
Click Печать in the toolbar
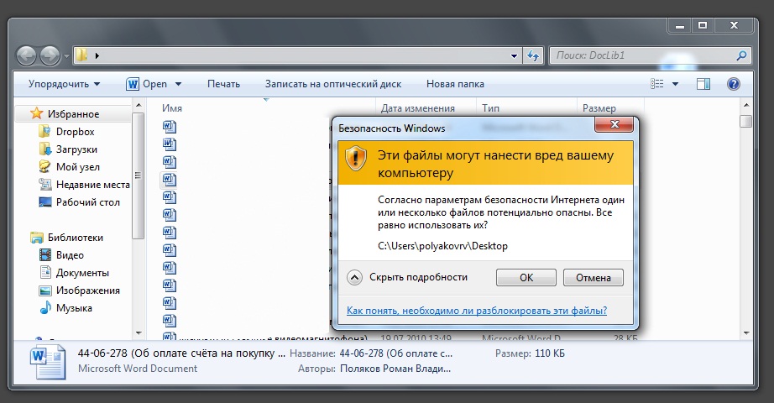(x=223, y=84)
